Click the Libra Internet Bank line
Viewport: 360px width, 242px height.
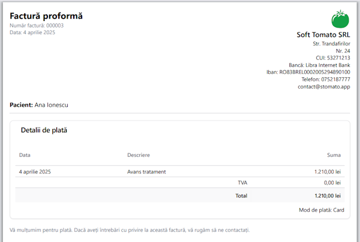(320, 65)
